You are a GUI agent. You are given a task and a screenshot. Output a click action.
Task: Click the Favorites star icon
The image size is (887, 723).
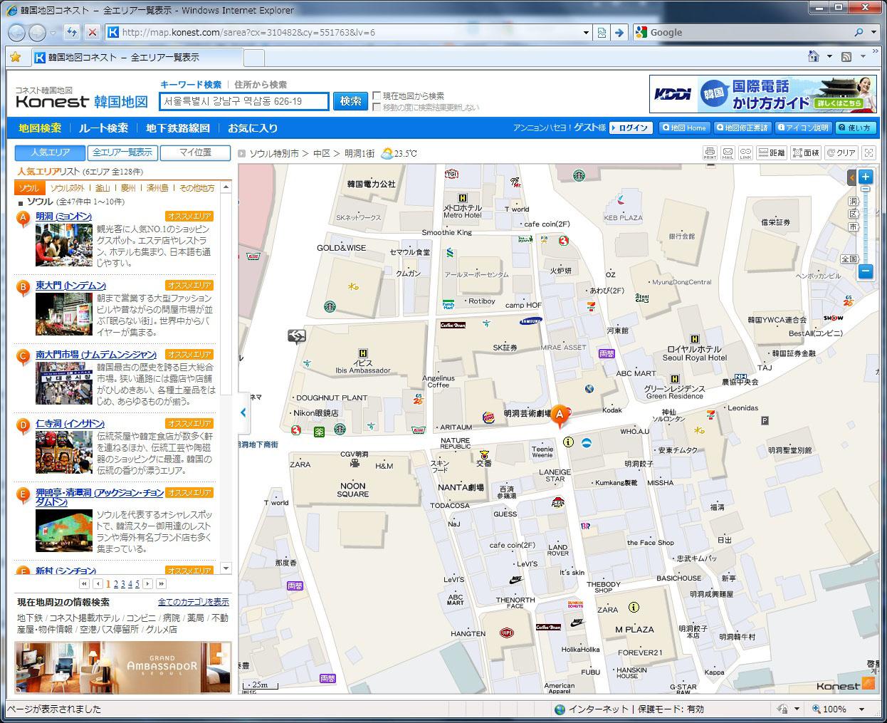point(16,57)
